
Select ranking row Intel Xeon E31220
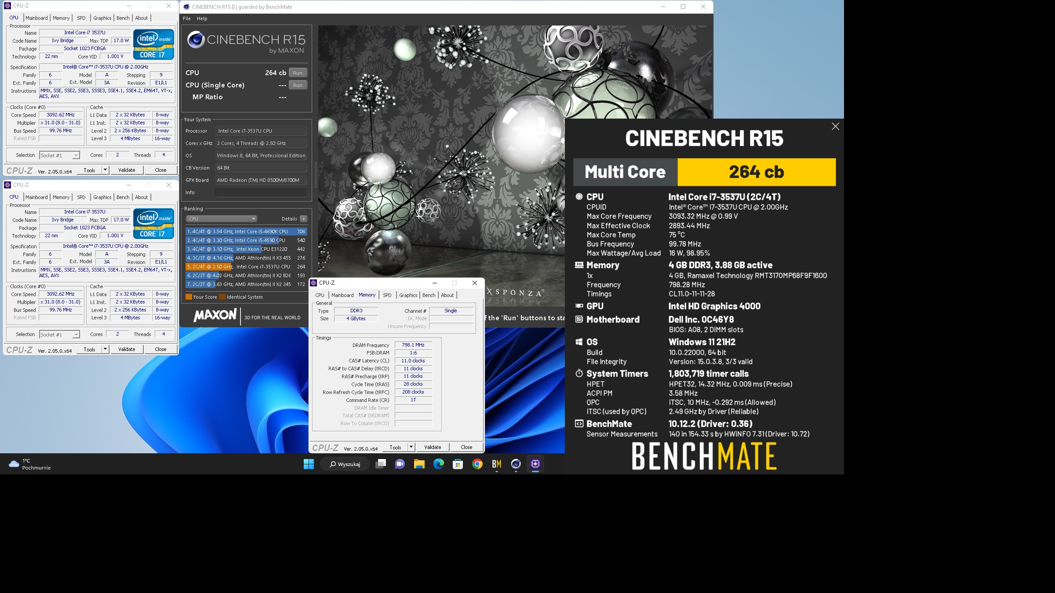(x=246, y=249)
